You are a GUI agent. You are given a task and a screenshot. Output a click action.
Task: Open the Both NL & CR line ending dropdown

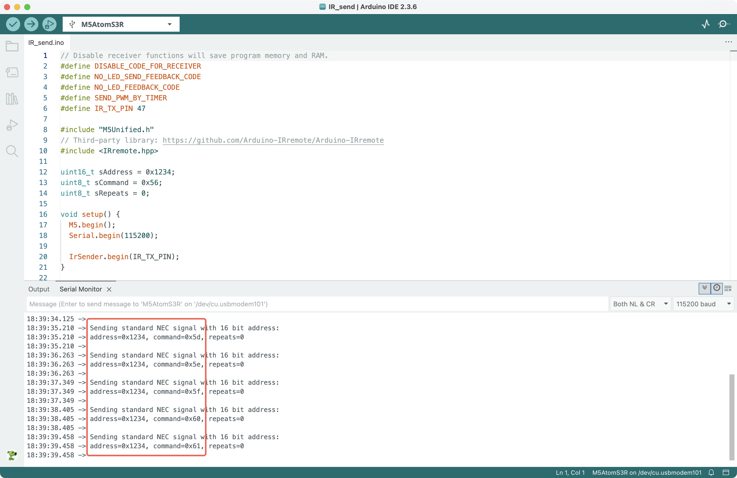click(640, 304)
